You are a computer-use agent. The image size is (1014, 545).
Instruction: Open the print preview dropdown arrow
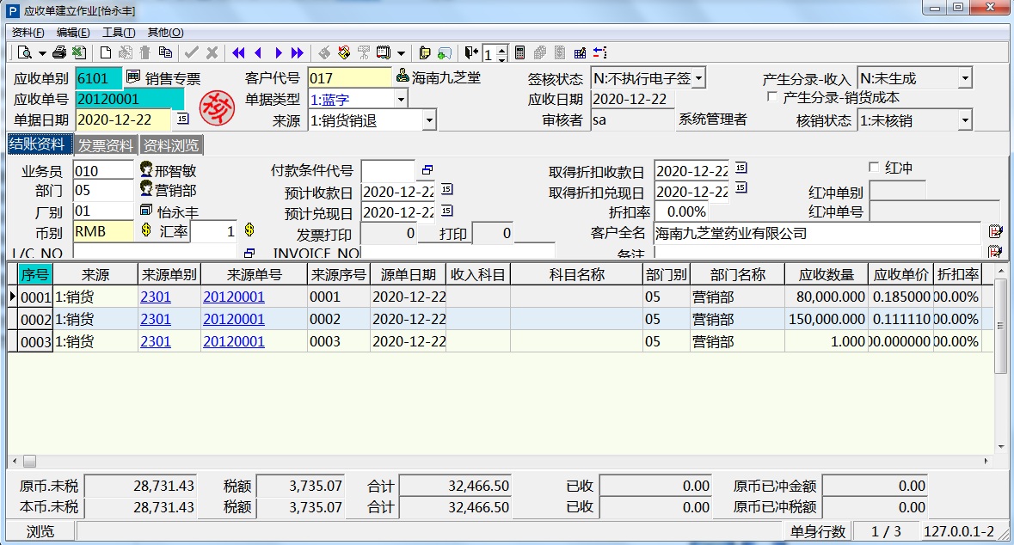(42, 53)
